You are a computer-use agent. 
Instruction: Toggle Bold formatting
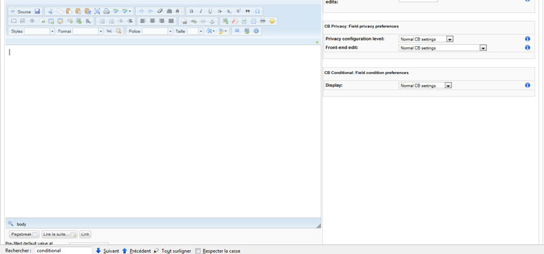191,12
